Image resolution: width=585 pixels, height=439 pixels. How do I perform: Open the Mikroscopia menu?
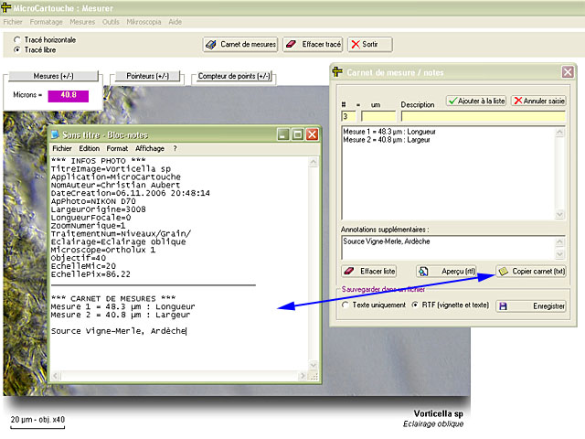(144, 22)
